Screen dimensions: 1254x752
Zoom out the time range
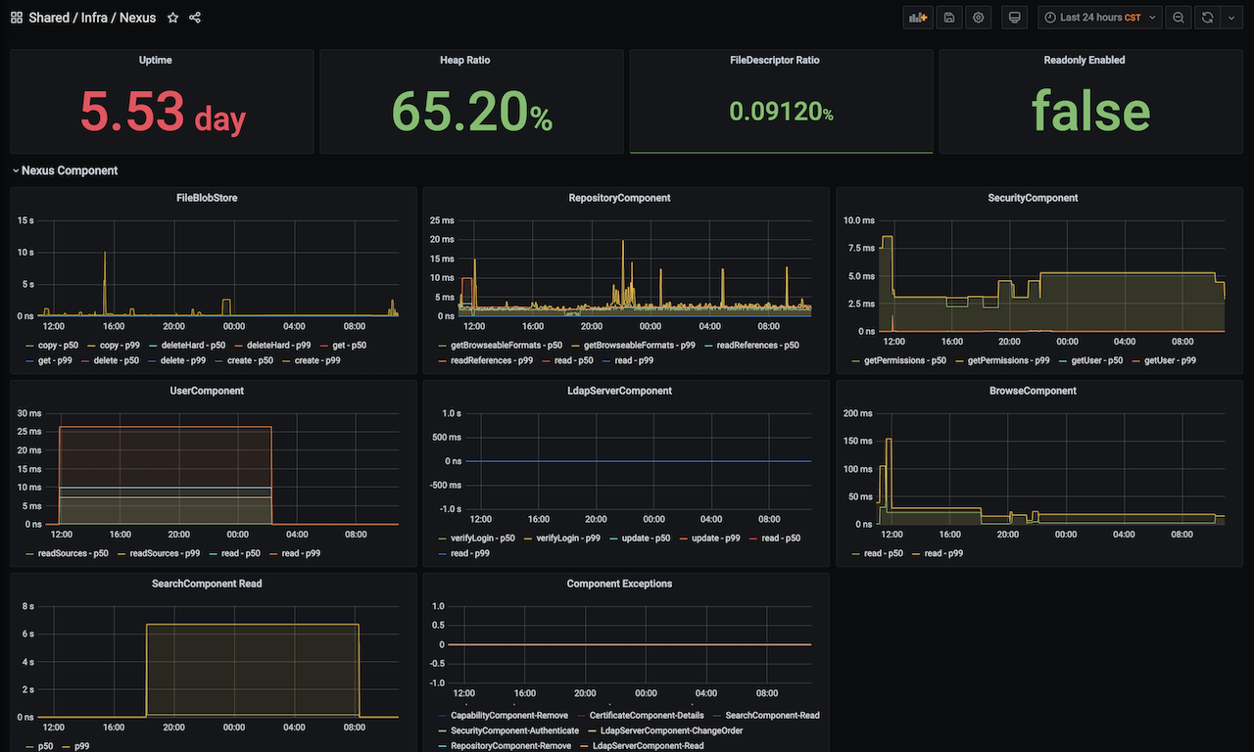[1179, 18]
